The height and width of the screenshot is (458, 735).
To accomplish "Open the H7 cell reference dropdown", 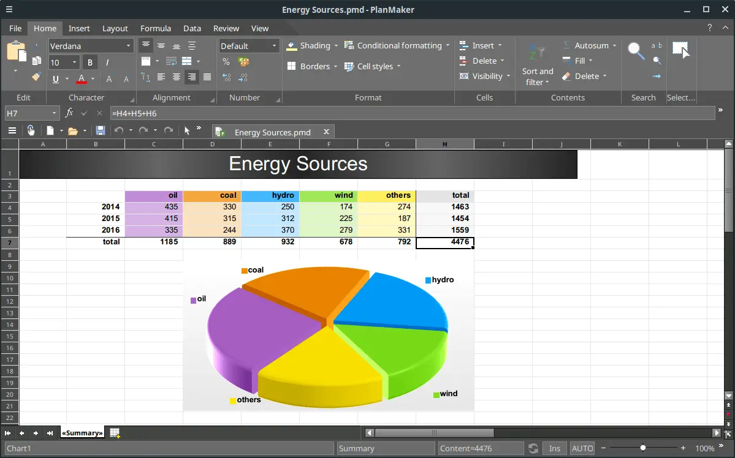I will (x=55, y=113).
